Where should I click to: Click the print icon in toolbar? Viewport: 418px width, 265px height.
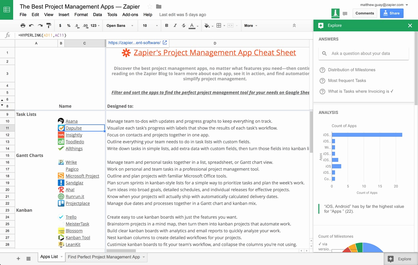coord(23,25)
